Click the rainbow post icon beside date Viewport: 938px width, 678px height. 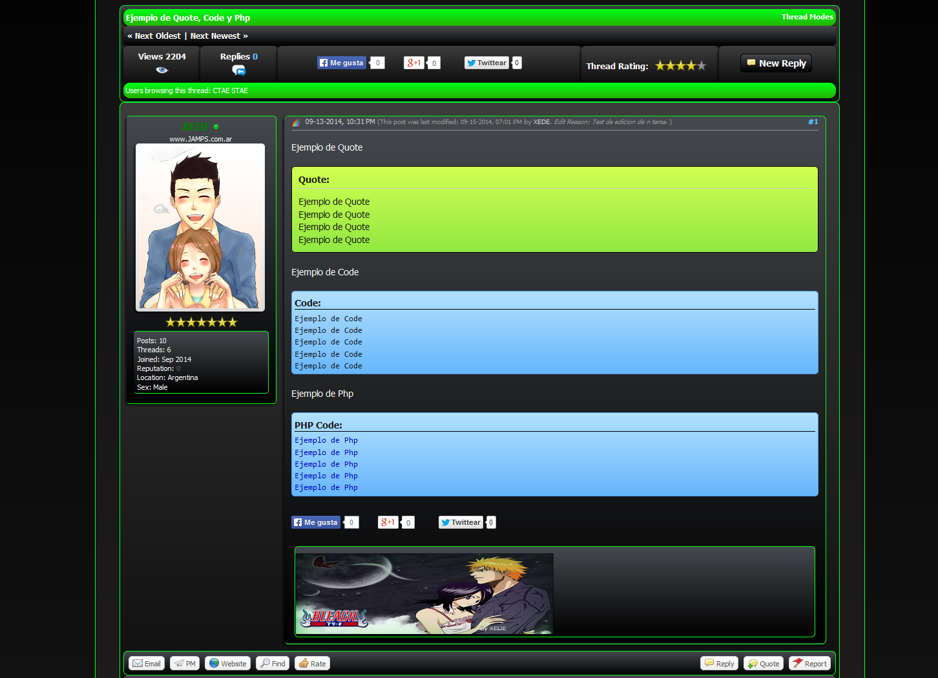(x=296, y=122)
